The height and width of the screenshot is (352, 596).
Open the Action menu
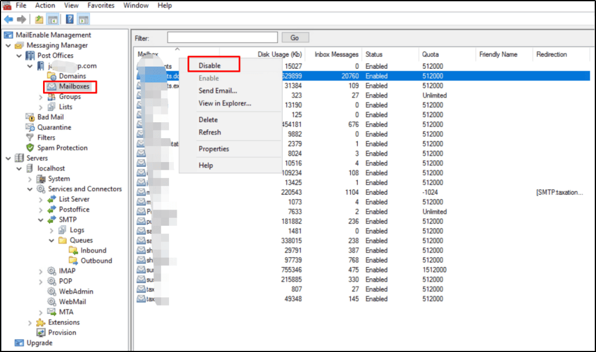pos(45,5)
